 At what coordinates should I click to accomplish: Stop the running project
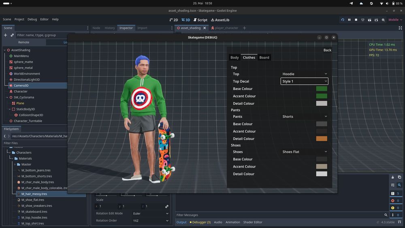click(x=356, y=19)
